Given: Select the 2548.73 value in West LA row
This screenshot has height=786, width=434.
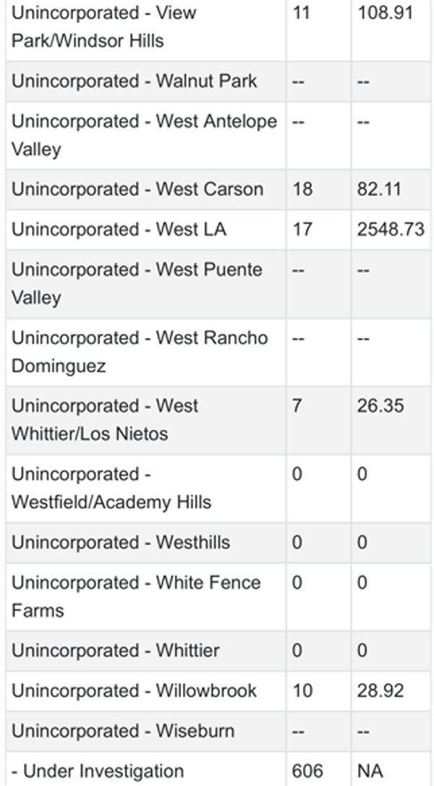Looking at the screenshot, I should tap(391, 229).
